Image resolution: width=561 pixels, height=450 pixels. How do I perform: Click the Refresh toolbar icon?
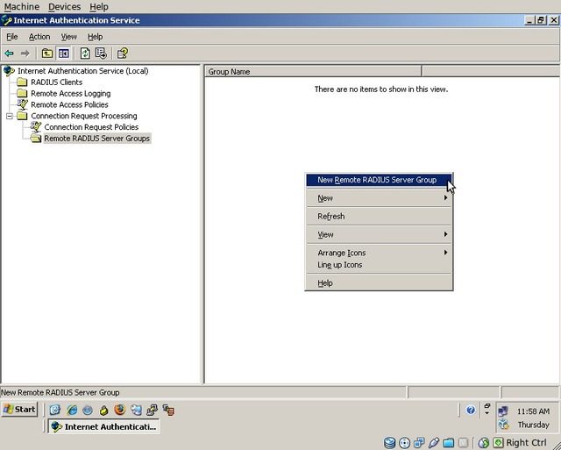pos(85,54)
